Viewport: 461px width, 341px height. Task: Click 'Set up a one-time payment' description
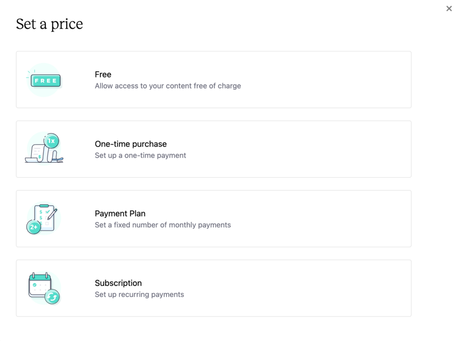coord(140,155)
